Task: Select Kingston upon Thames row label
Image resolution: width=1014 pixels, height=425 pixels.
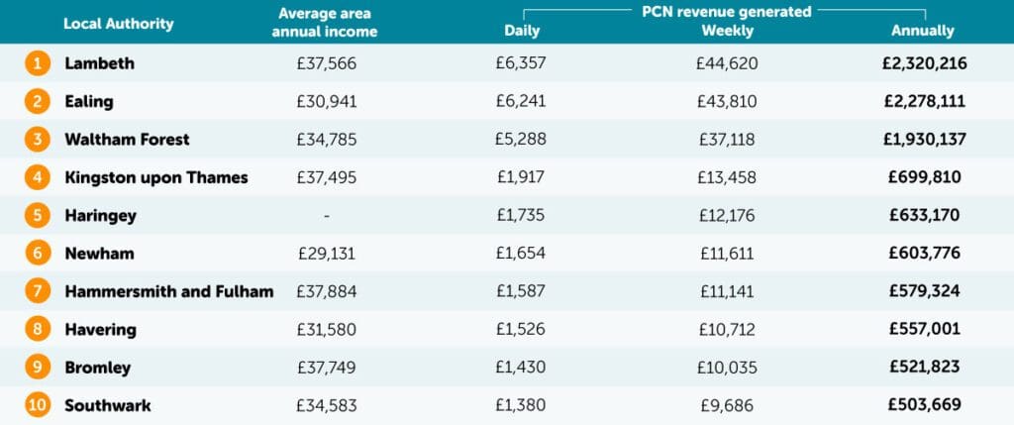Action: 155,177
